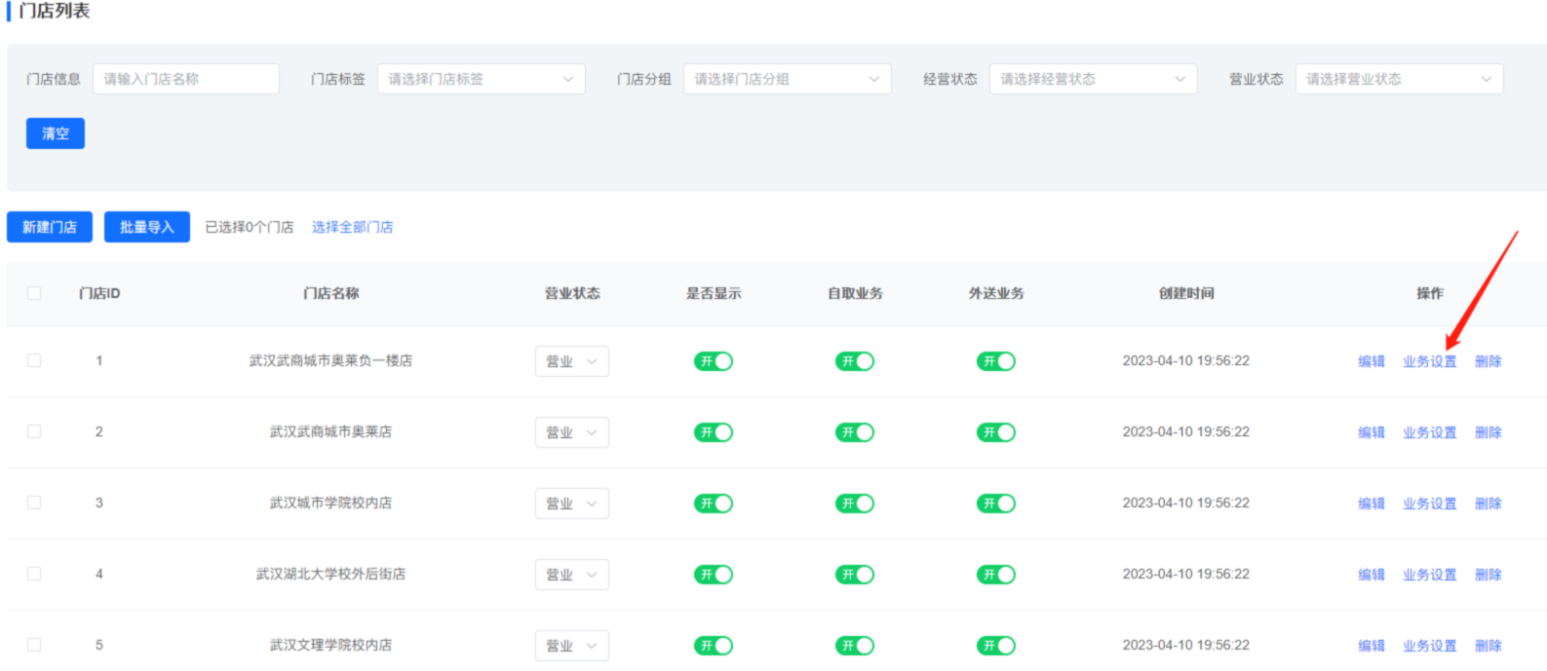
Task: Tick the checkbox for store ID 3
Action: (x=34, y=503)
